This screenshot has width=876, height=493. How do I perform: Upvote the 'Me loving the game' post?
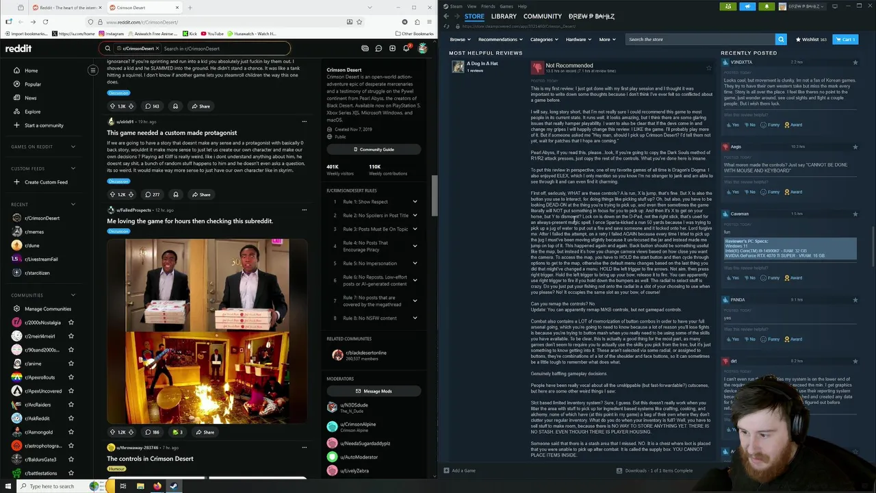click(112, 432)
